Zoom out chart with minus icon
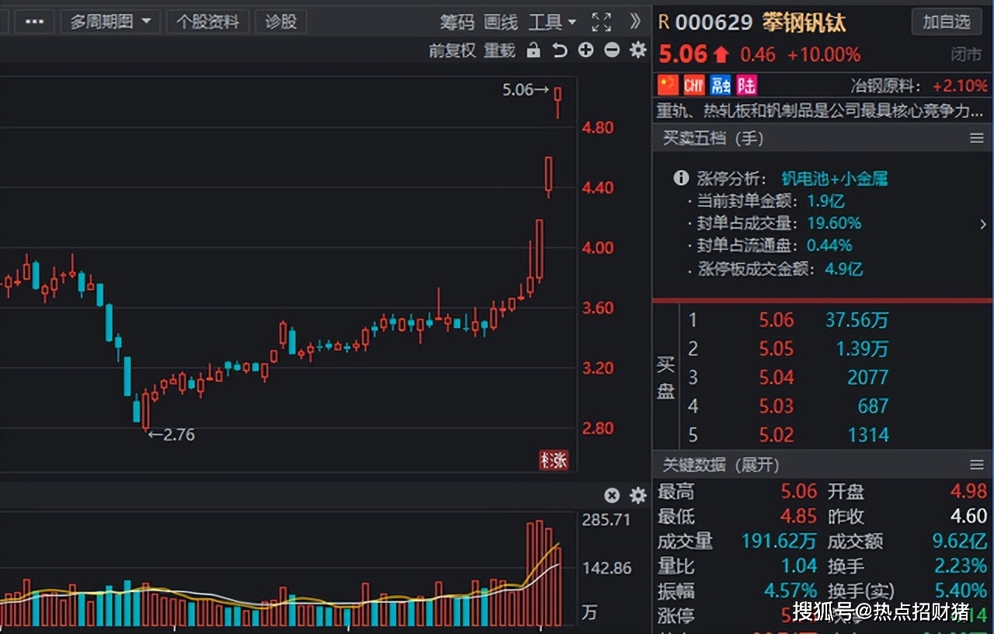Viewport: 994px width, 634px height. [612, 51]
